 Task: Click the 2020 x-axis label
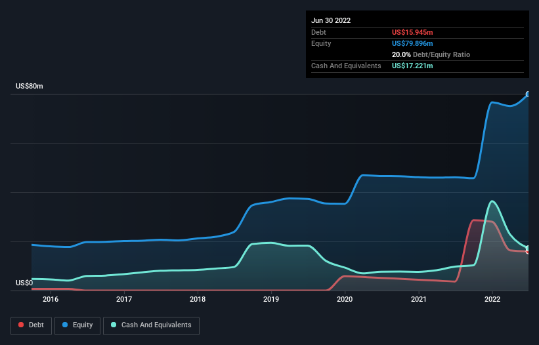(x=345, y=299)
